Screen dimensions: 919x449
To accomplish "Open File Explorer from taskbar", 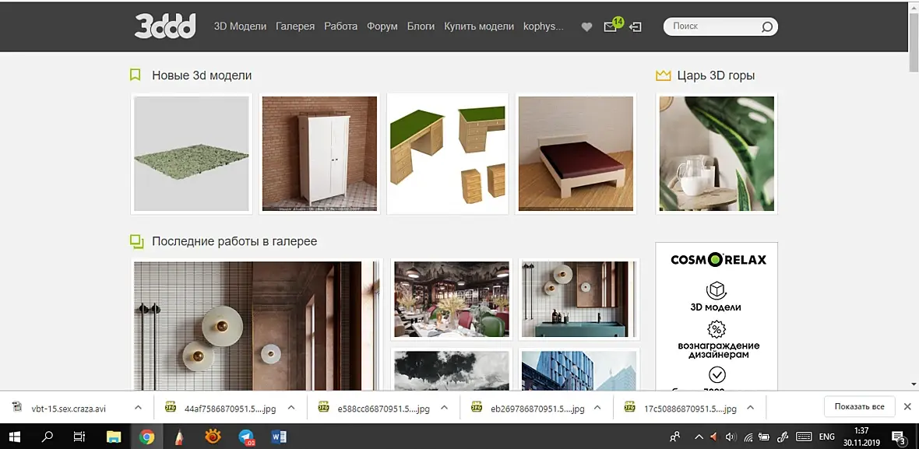I will (x=113, y=436).
